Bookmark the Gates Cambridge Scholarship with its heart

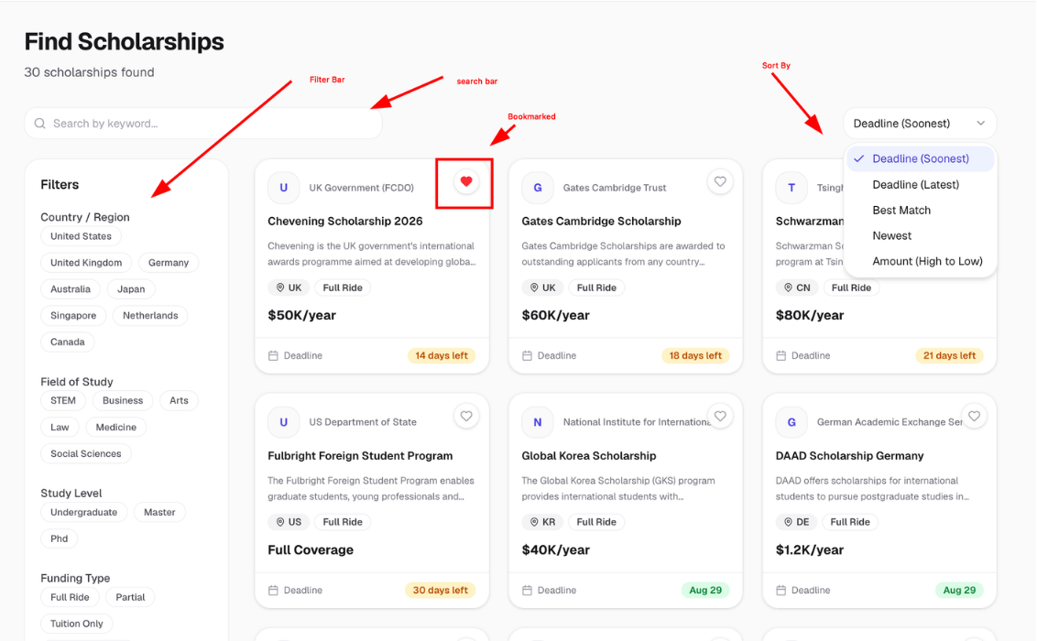click(x=720, y=181)
